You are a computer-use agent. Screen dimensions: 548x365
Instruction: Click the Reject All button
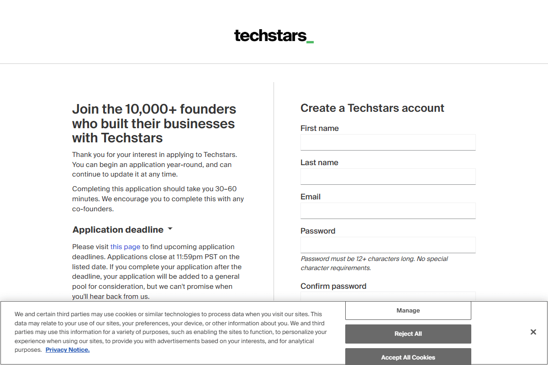point(408,334)
